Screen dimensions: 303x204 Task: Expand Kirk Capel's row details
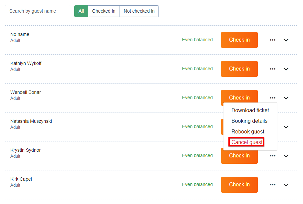286,185
